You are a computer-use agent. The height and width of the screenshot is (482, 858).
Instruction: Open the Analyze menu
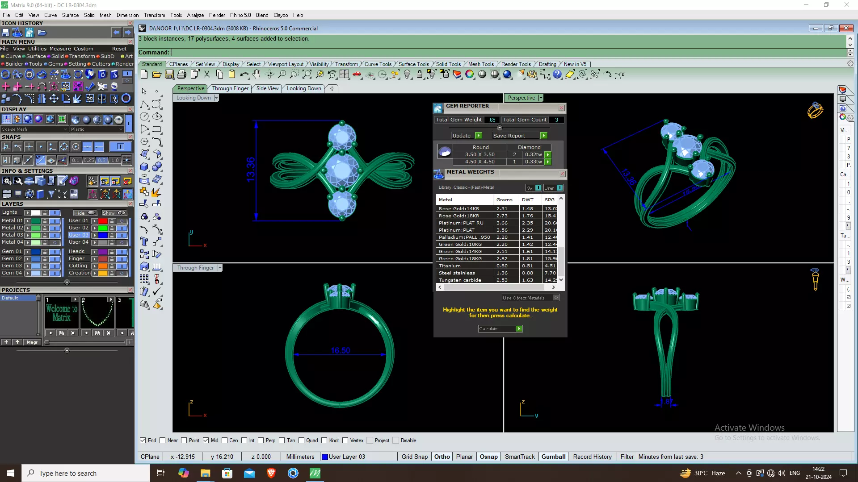pos(195,15)
